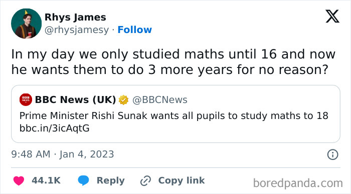Click the X logo icon
Screen dimensions: 351x194
(332, 16)
